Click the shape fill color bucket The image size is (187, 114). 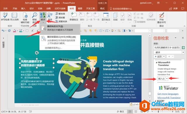(15, 31)
